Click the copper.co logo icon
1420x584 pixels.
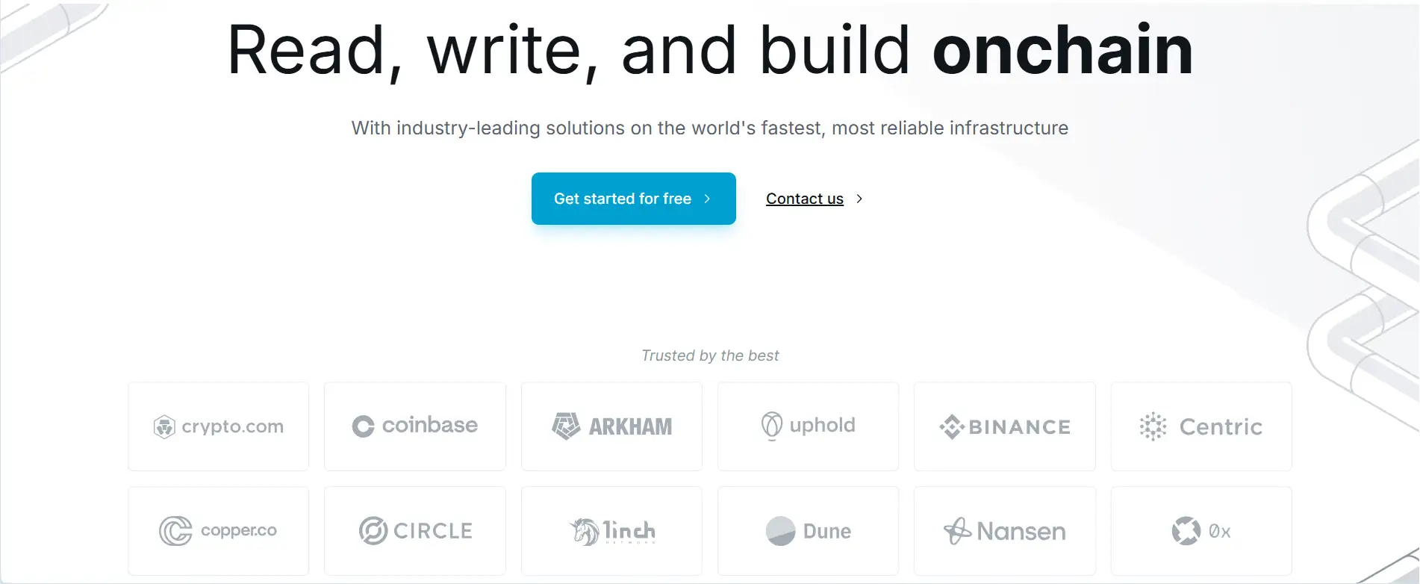[175, 531]
